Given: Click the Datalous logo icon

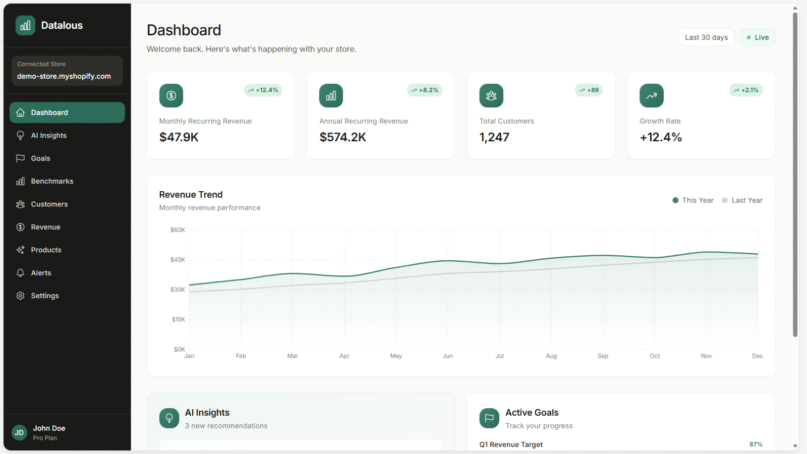Looking at the screenshot, I should coord(25,25).
